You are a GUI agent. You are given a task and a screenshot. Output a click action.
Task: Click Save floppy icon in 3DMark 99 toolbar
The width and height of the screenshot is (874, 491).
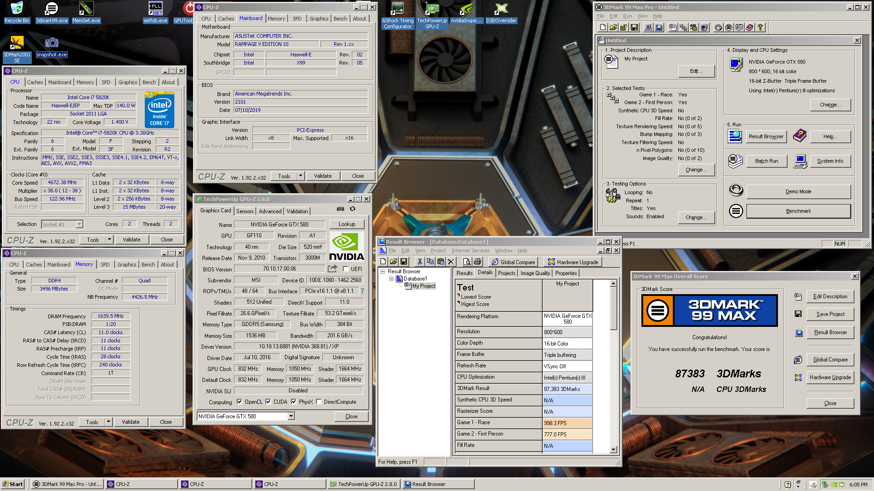click(634, 28)
